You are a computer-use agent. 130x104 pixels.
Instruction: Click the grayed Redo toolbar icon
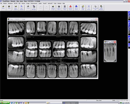click(46, 8)
